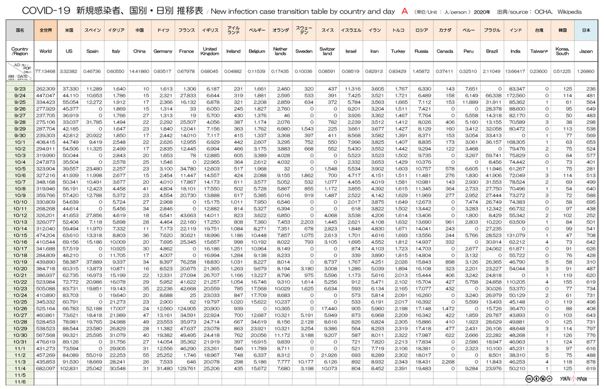Select the United Kingdom column label

pos(210,51)
